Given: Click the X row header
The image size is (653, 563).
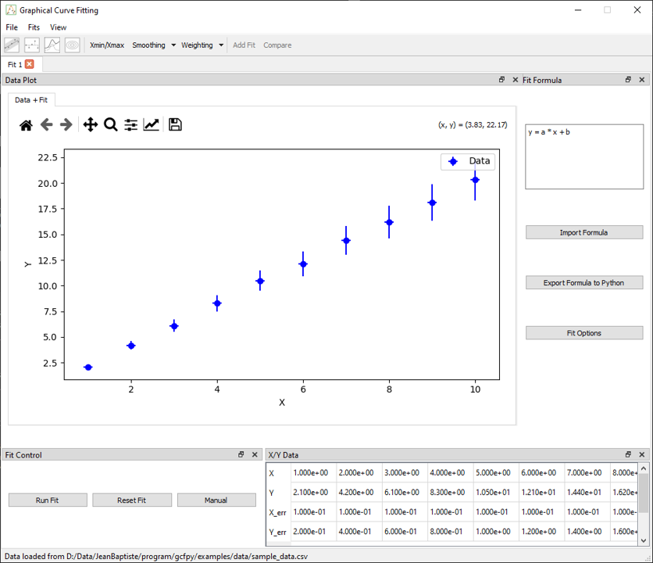Looking at the screenshot, I should [278, 473].
